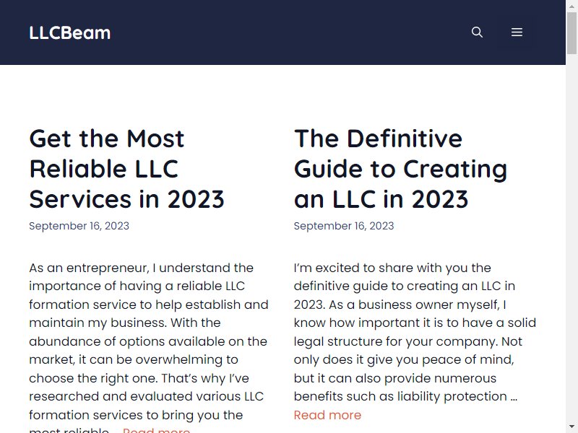
Task: Click the word '2023' in first headline
Action: pos(196,199)
